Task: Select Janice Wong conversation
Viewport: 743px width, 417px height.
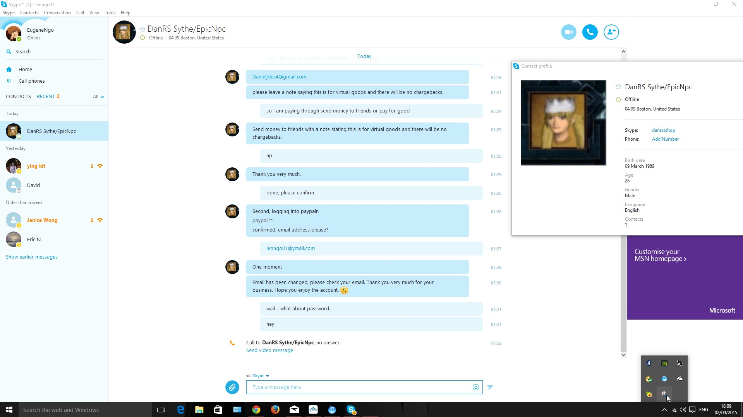Action: [54, 220]
